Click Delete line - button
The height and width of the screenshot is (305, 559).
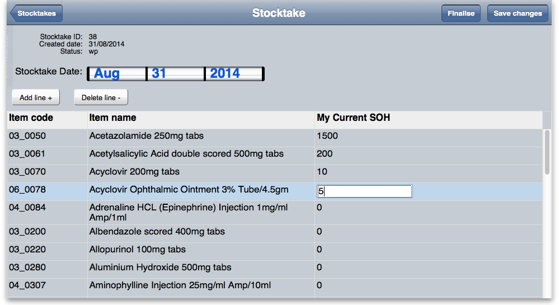click(101, 97)
